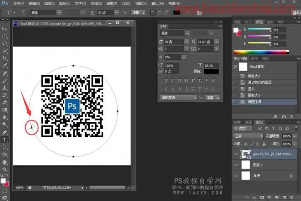Select history state 通过拷贝的图层
Image resolution: width=301 pixels, height=201 pixels.
[x=265, y=83]
